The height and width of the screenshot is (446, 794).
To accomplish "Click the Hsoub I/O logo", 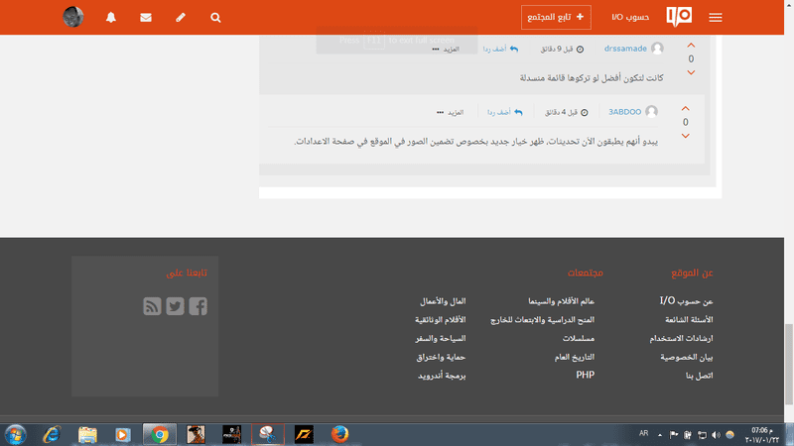I will coord(679,17).
